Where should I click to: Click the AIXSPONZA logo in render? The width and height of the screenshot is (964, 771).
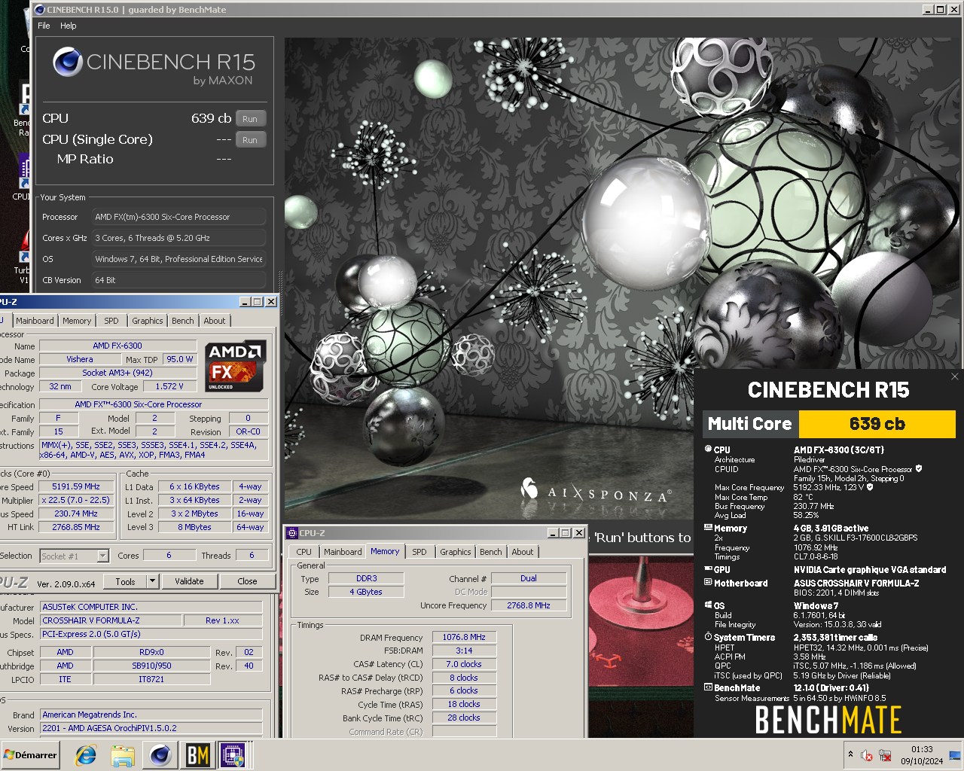(x=595, y=492)
